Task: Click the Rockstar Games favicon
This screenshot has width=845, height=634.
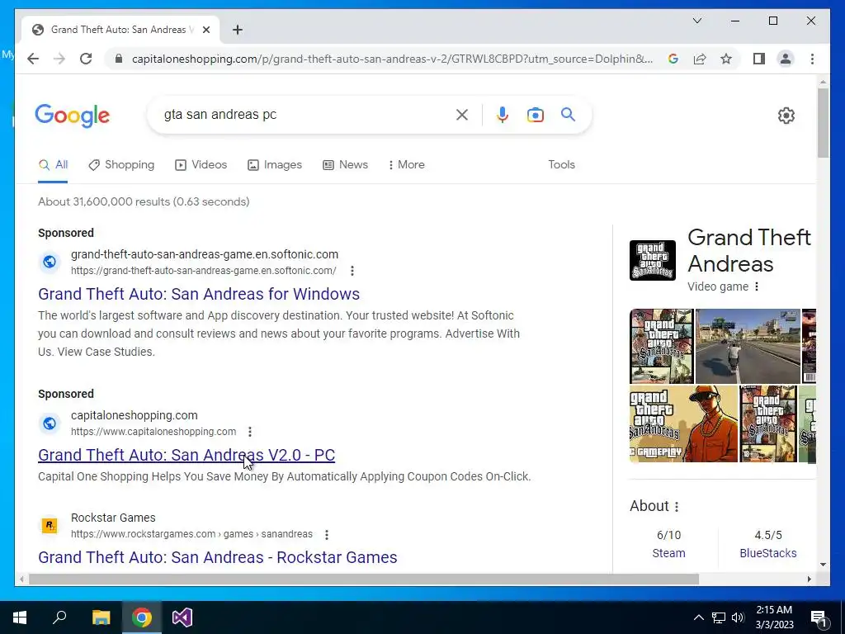Action: coord(49,526)
